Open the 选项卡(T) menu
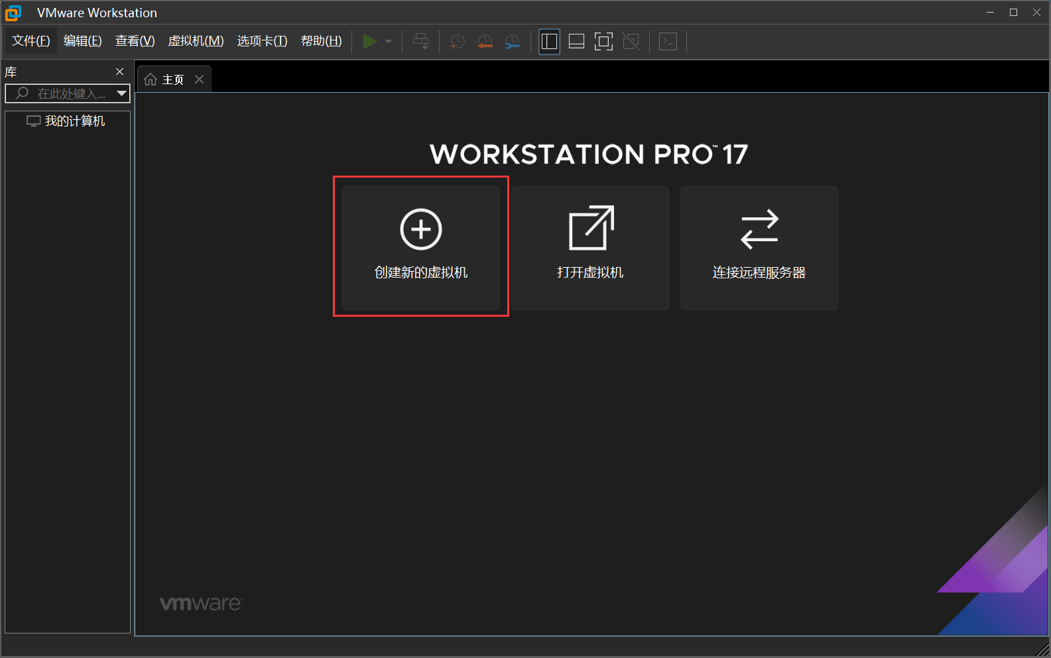1051x658 pixels. [263, 41]
